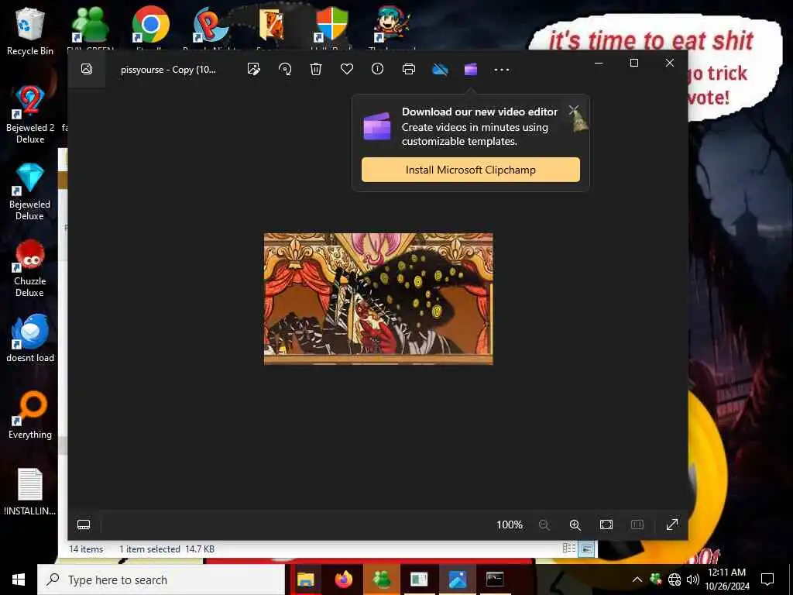793x595 pixels.
Task: Expand the hidden system tray icons chevron
Action: point(637,580)
